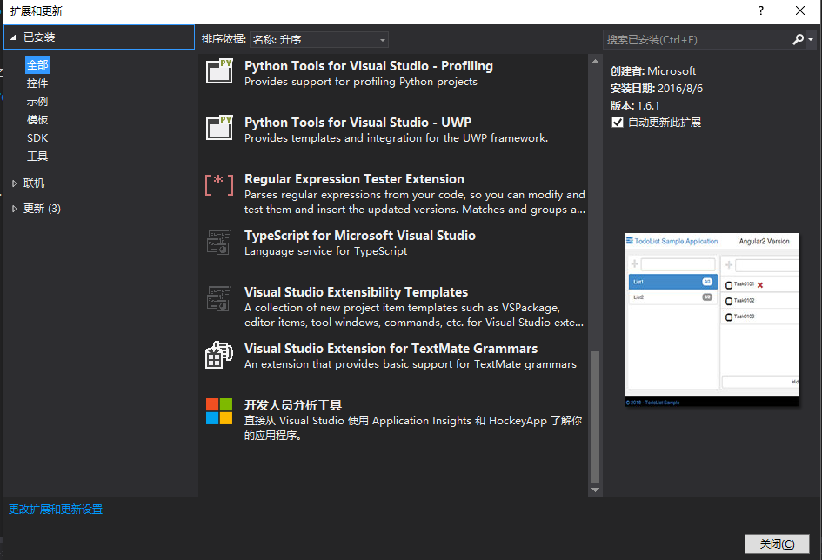Expand the 更新 (3) tree node
The image size is (822, 560).
(x=15, y=209)
